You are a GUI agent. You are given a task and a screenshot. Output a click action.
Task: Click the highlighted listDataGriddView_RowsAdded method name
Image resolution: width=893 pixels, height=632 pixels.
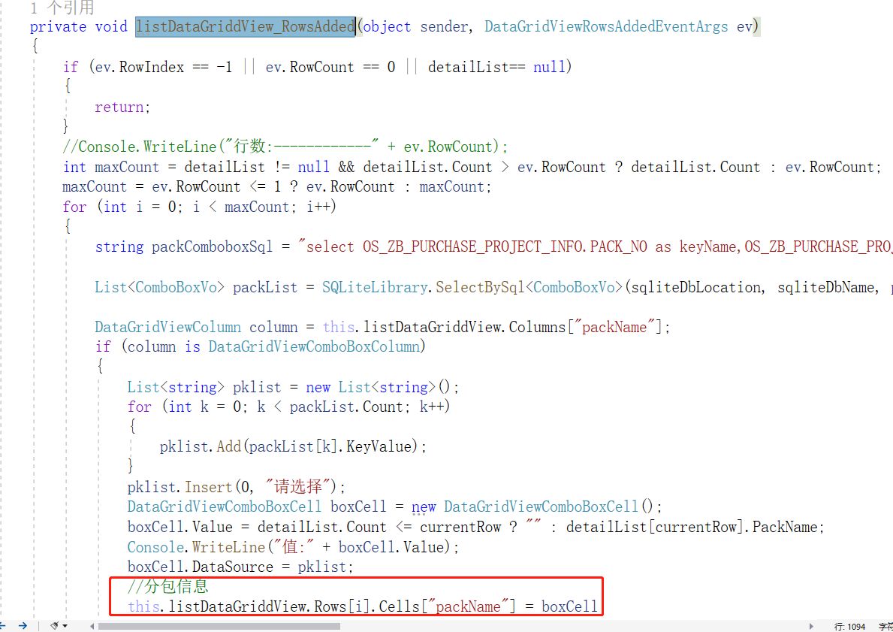(x=246, y=27)
